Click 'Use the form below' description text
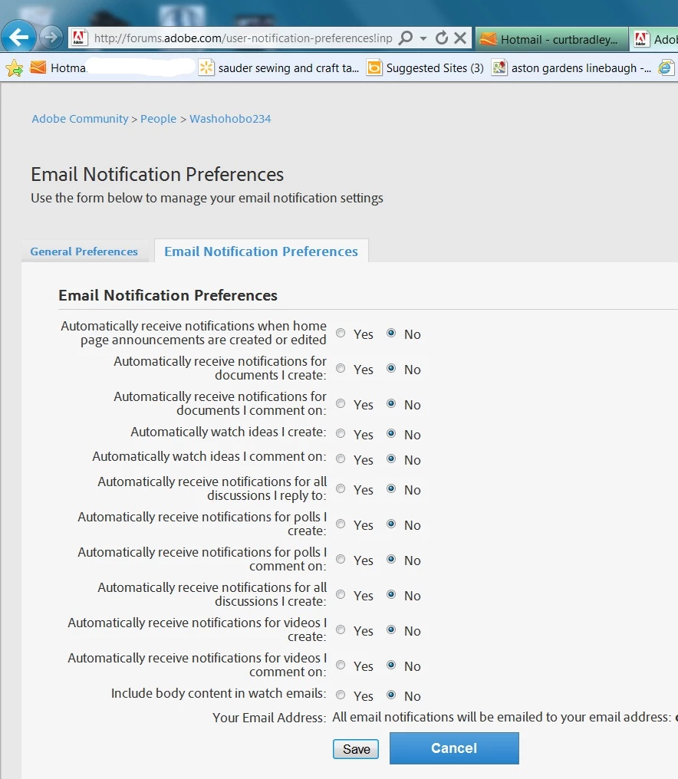The height and width of the screenshot is (779, 678). click(x=207, y=198)
